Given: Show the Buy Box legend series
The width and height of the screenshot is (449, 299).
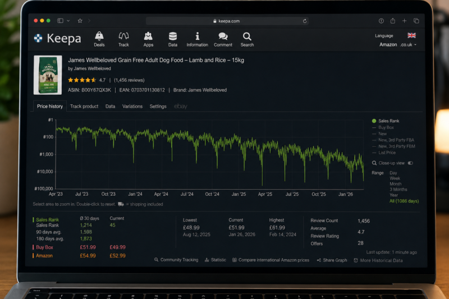Looking at the screenshot, I should tap(383, 127).
